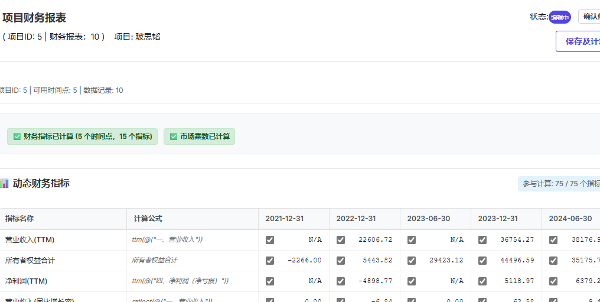Screen dimensions: 600x302
Task: Click the 动态财务指标 section heading
Action: click(41, 183)
